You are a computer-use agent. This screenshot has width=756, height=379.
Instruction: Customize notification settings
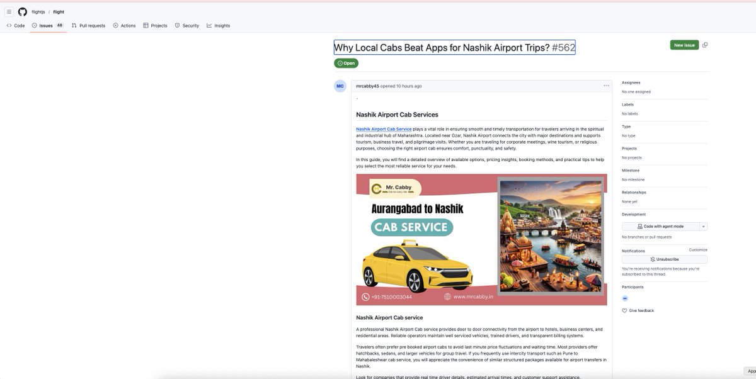tap(698, 250)
